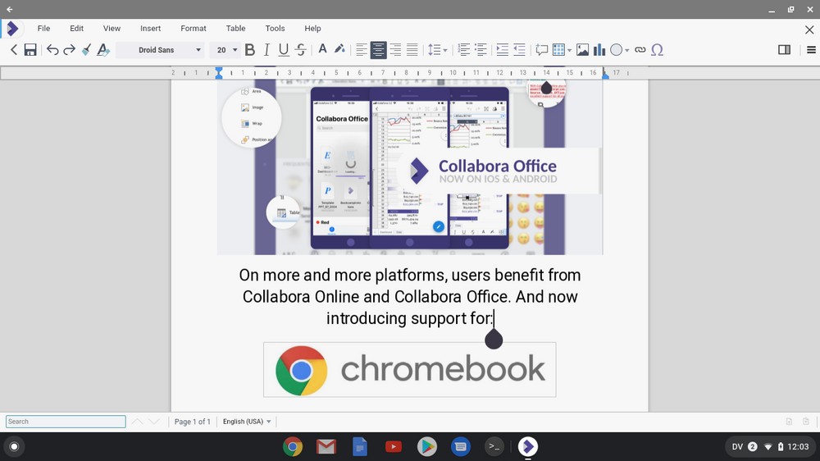Screen dimensions: 820x461
Task: Open special characters with the omega icon
Action: 657,50
